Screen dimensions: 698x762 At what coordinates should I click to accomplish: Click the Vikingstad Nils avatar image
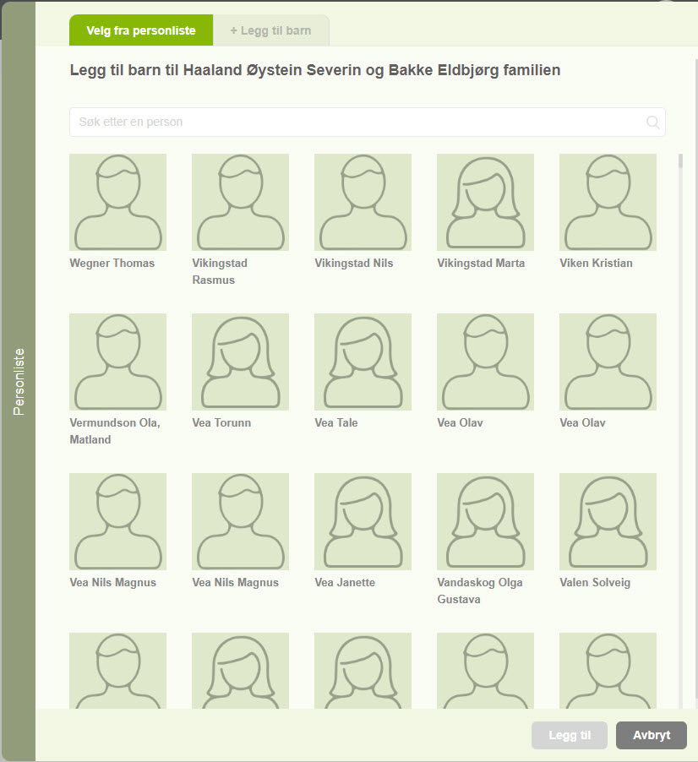point(363,202)
